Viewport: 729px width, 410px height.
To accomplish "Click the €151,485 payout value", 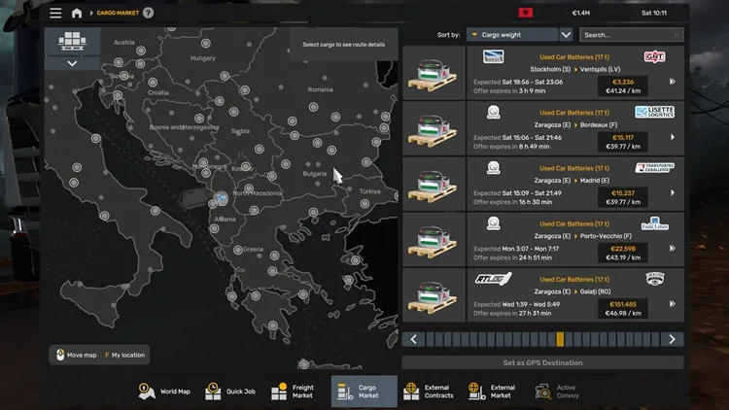I will pyautogui.click(x=623, y=304).
